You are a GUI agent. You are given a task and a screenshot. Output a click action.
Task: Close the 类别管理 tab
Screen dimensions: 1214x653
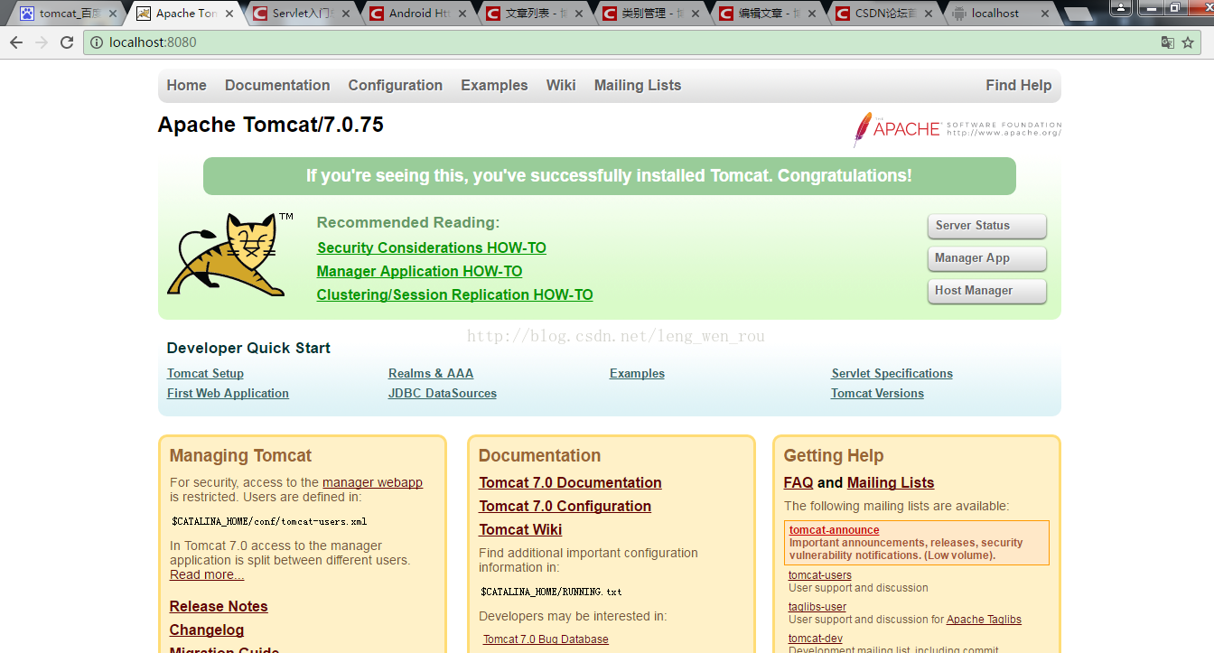click(x=696, y=14)
